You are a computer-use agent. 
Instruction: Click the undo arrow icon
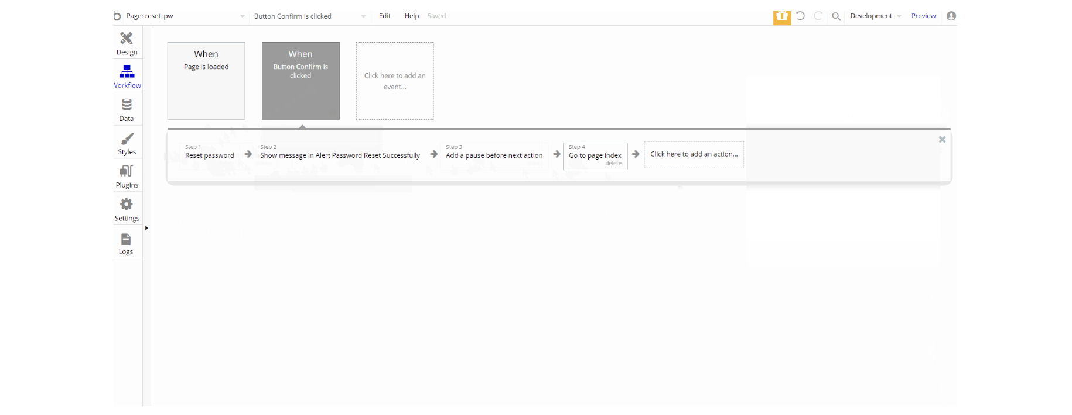[800, 16]
